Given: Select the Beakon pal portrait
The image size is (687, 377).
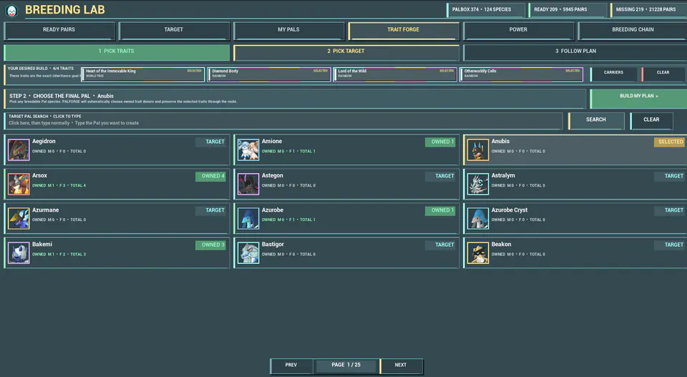Looking at the screenshot, I should pyautogui.click(x=478, y=253).
